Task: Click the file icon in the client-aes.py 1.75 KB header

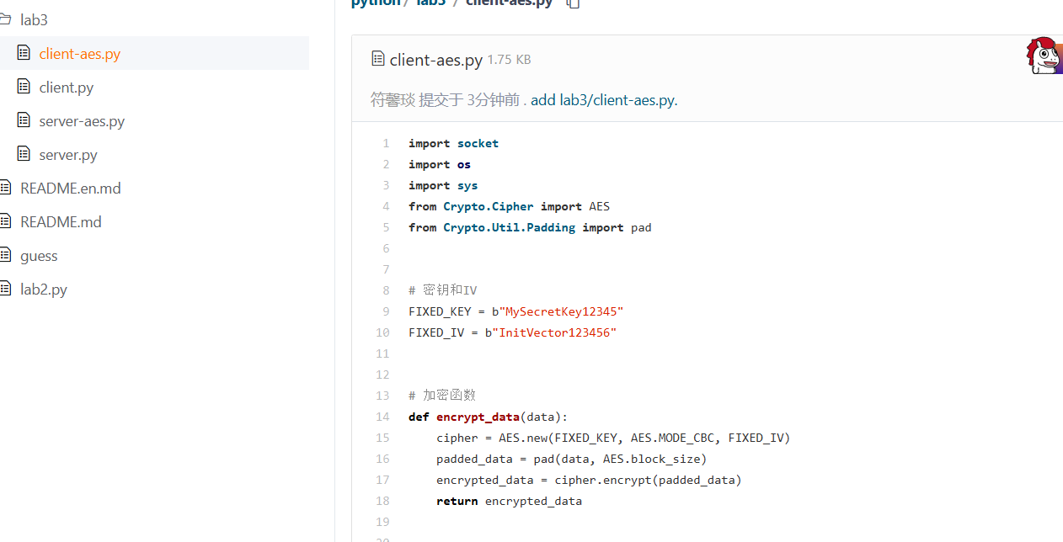Action: (378, 59)
